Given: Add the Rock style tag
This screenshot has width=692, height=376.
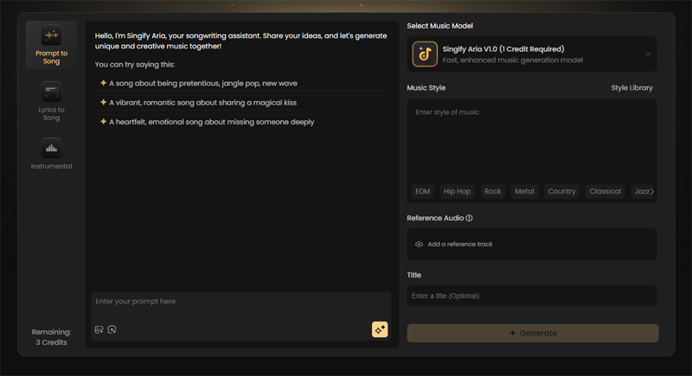Looking at the screenshot, I should [492, 191].
